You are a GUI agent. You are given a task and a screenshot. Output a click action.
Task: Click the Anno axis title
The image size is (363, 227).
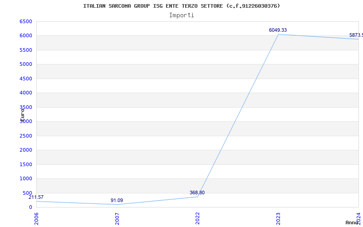click(x=352, y=222)
